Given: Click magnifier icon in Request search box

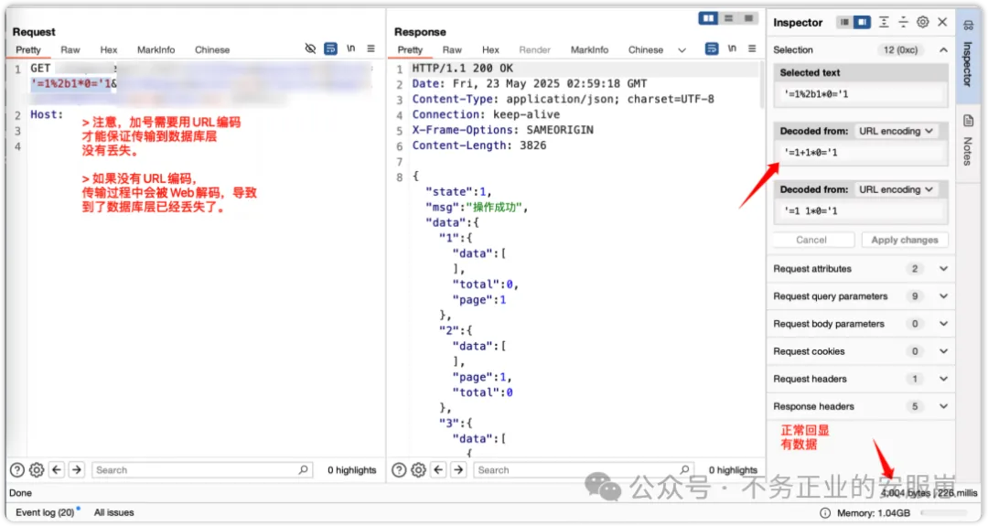Looking at the screenshot, I should (x=303, y=470).
